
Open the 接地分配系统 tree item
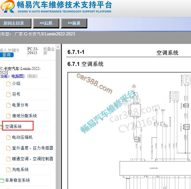tap(24, 116)
